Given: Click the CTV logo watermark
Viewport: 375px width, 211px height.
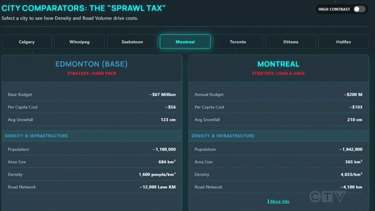Looking at the screenshot, I should pos(327,196).
